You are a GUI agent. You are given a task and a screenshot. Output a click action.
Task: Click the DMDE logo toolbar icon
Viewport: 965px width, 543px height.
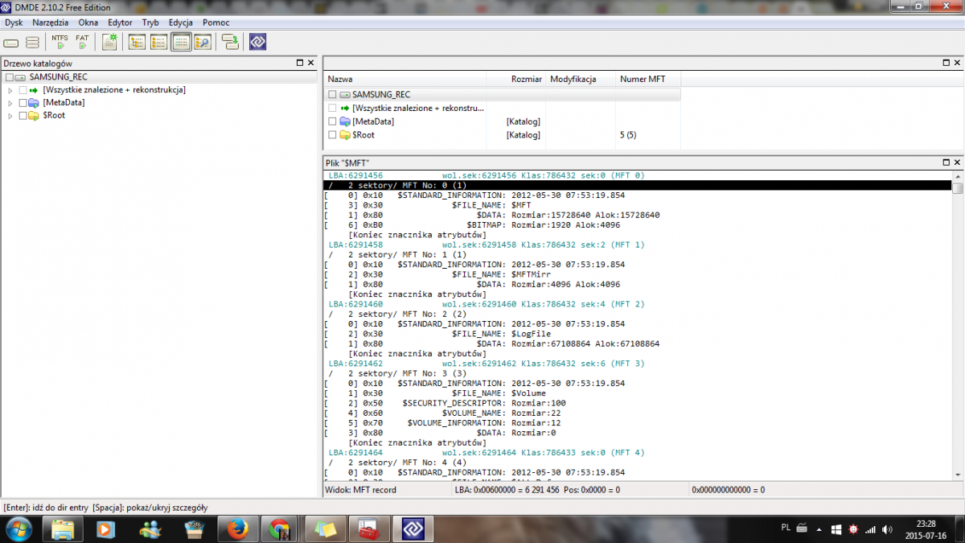[257, 42]
